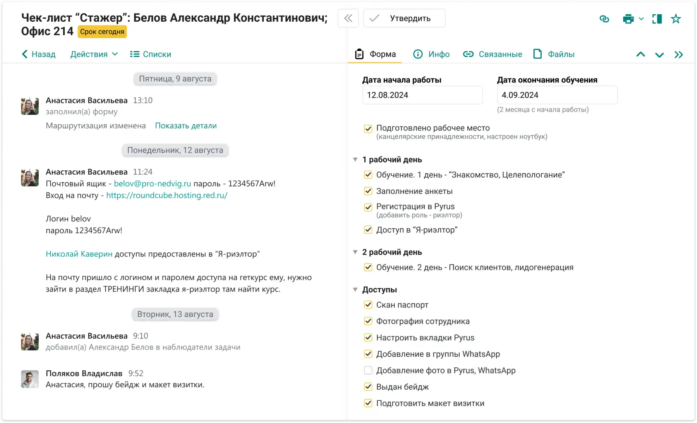Open the print icon
This screenshot has height=423, width=697.
[x=628, y=19]
